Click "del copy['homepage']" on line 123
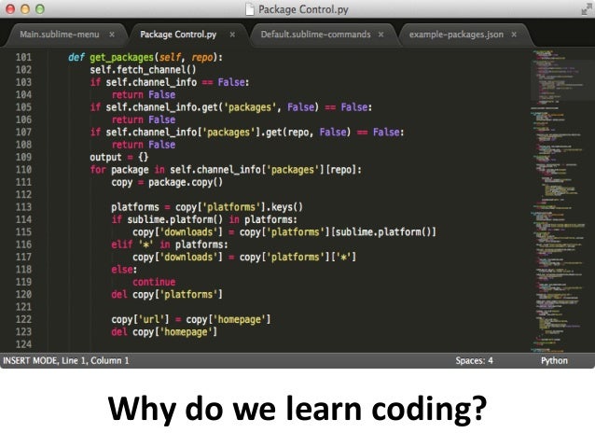Screen dimensions: 595x447 (164, 332)
